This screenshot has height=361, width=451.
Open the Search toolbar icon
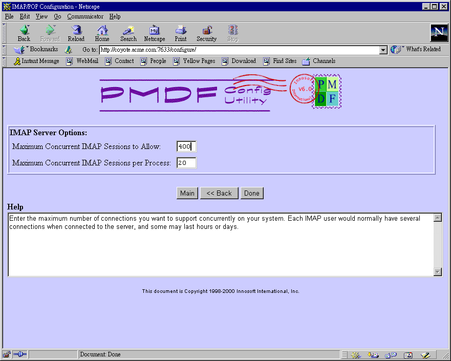128,33
